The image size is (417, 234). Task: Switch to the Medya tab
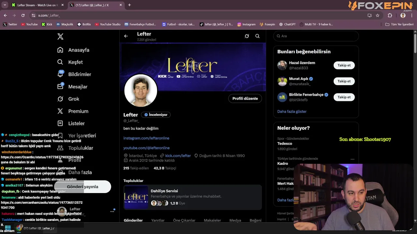pos(235,220)
